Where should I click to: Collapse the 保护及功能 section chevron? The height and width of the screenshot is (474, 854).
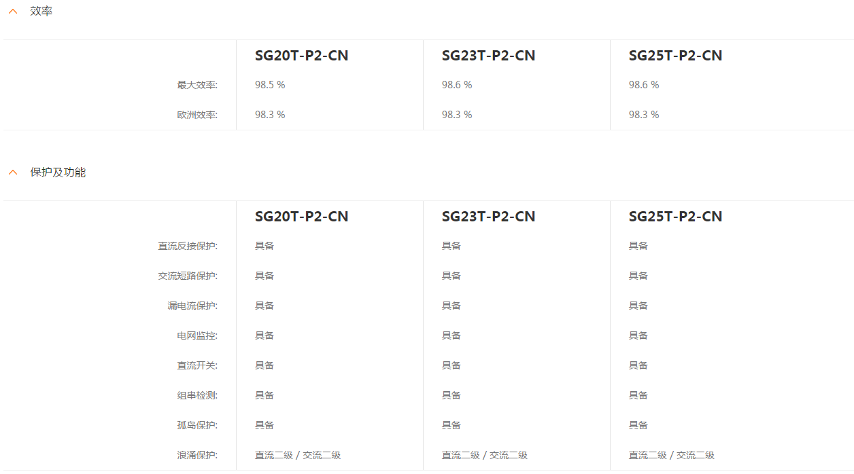(x=13, y=172)
